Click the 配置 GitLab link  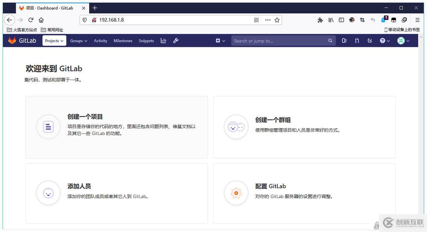point(271,186)
